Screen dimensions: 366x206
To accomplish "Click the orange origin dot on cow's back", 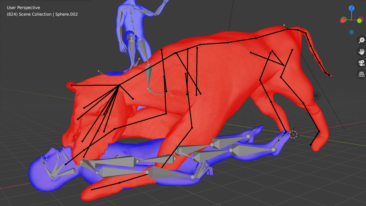I will coord(284,25).
